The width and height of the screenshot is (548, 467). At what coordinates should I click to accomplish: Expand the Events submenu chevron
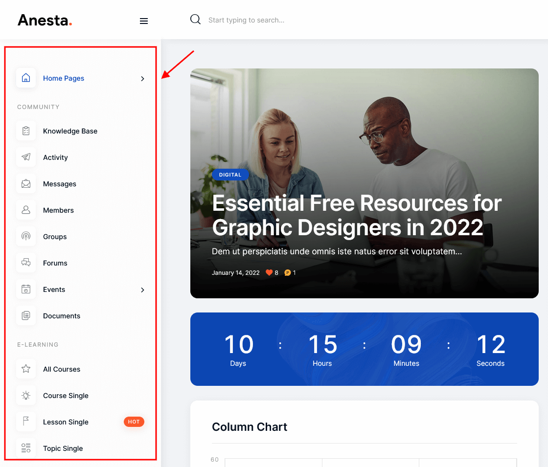pyautogui.click(x=142, y=290)
